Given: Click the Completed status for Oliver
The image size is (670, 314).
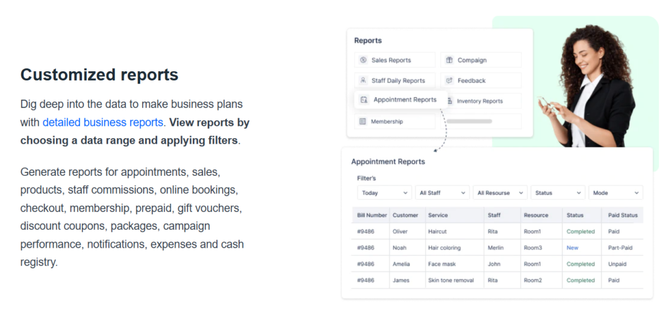Looking at the screenshot, I should [581, 232].
